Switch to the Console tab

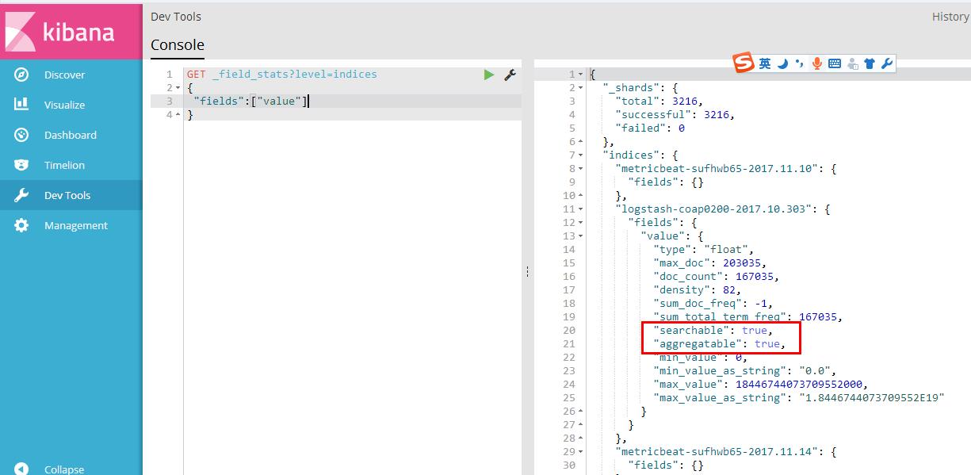(178, 45)
